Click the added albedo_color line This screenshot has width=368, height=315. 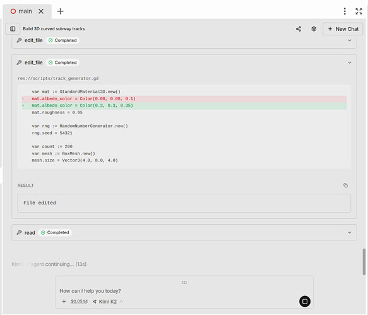click(x=184, y=105)
